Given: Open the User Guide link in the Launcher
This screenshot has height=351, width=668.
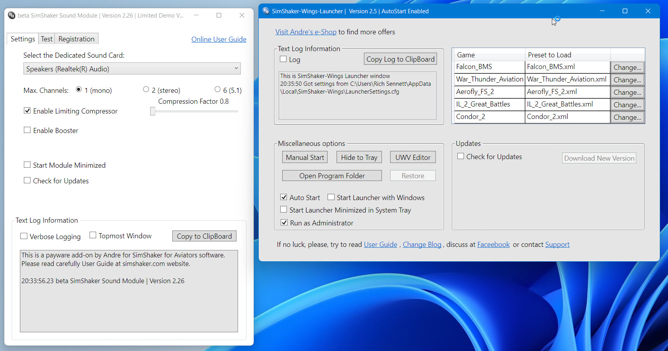Looking at the screenshot, I should coord(380,245).
